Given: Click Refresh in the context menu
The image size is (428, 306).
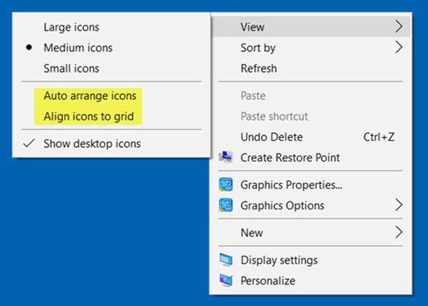Looking at the screenshot, I should (x=259, y=68).
